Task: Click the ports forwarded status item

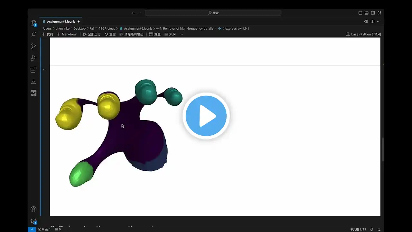Action: click(x=58, y=229)
